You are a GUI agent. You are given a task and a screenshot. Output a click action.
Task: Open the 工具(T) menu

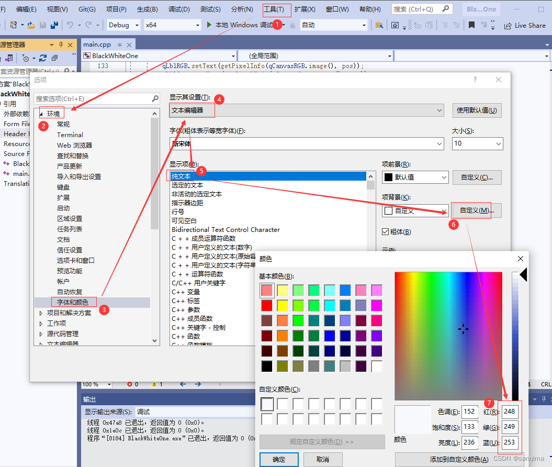pos(274,9)
